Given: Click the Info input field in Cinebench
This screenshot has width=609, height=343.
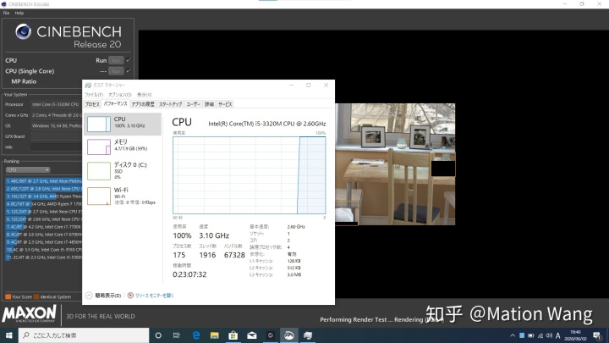Looking at the screenshot, I should tap(56, 147).
